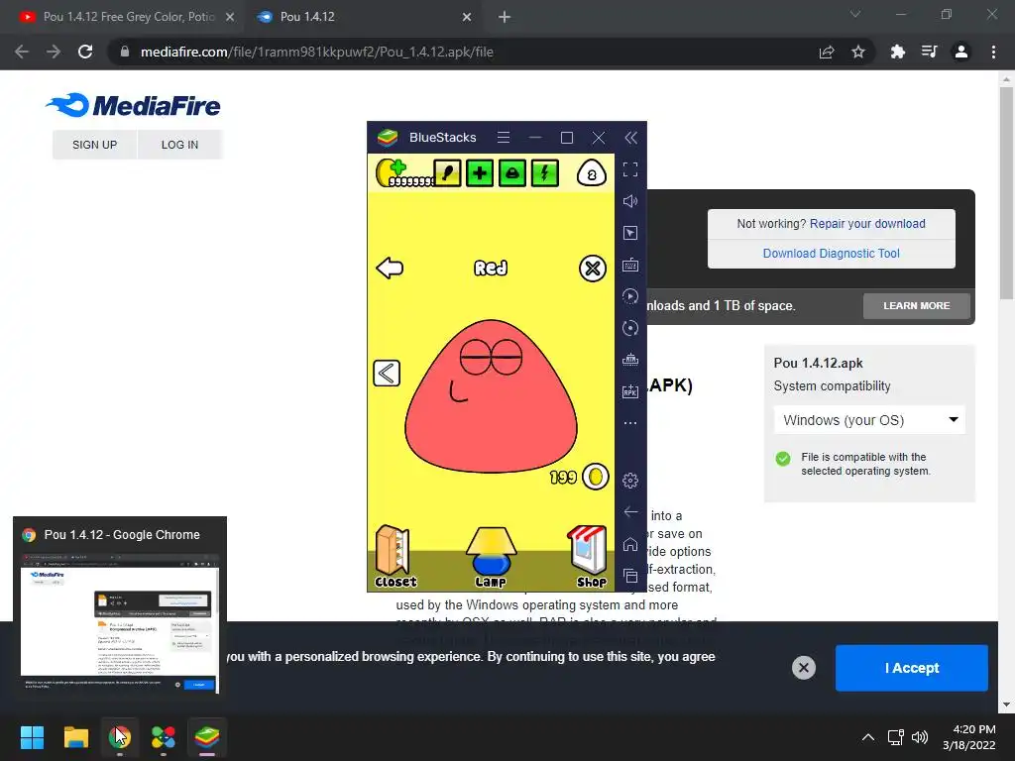
Task: Click the BlueStacks sidebar back arrow
Action: (630, 512)
